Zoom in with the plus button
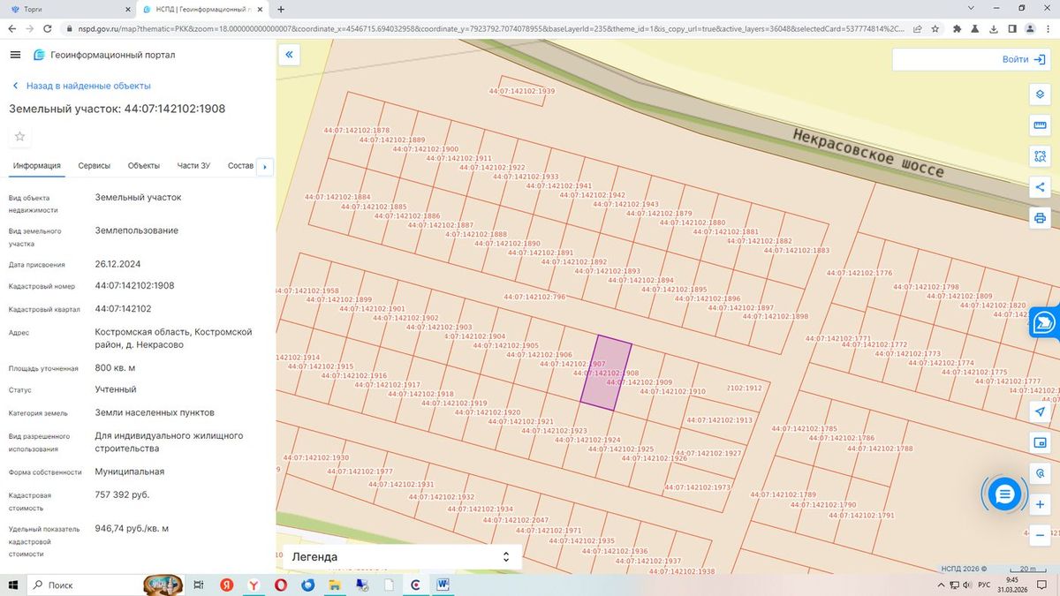This screenshot has width=1060, height=596. (x=1040, y=504)
